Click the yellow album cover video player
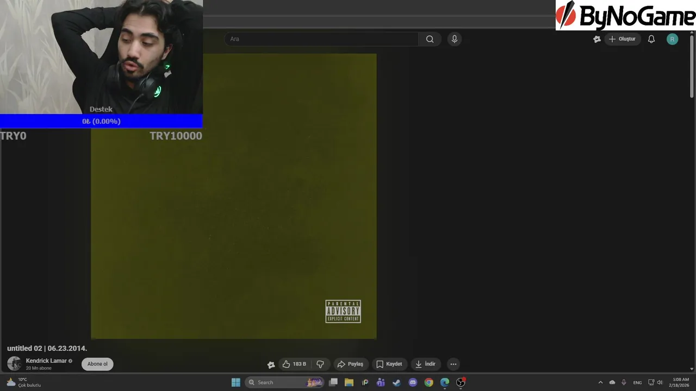Screen dimensions: 696x391 coord(234,195)
